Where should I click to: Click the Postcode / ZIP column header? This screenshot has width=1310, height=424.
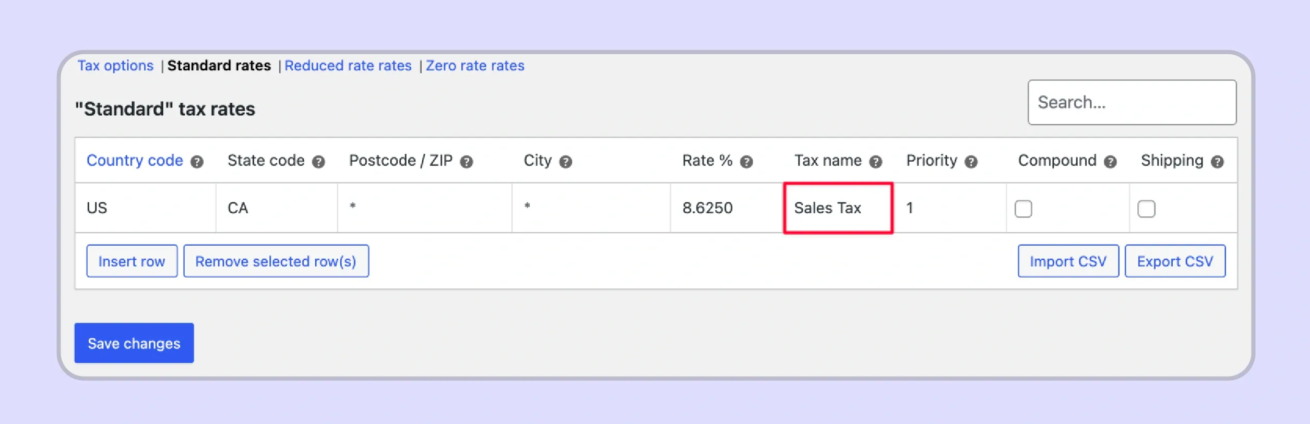point(401,161)
